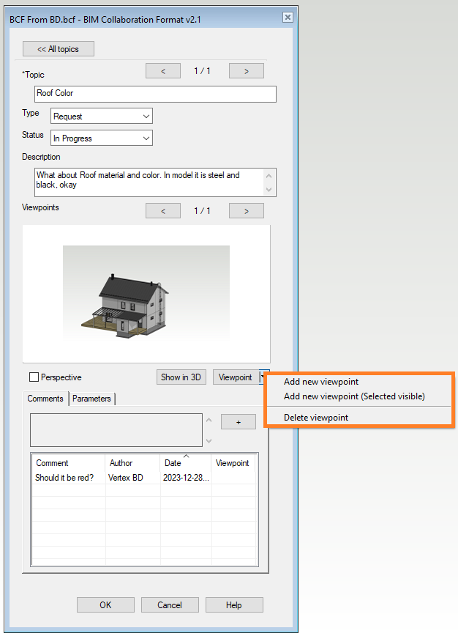
Task: Go to next topic arrow
Action: pyautogui.click(x=246, y=71)
